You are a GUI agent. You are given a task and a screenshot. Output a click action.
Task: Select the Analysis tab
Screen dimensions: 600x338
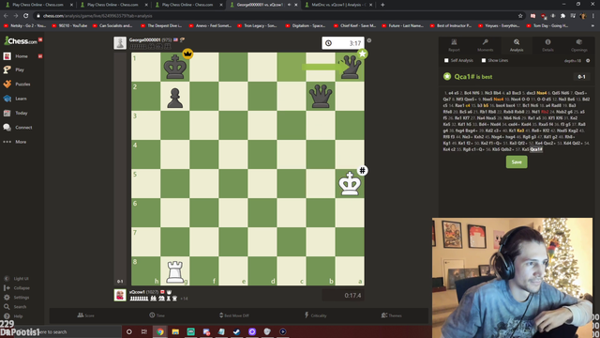pos(517,45)
